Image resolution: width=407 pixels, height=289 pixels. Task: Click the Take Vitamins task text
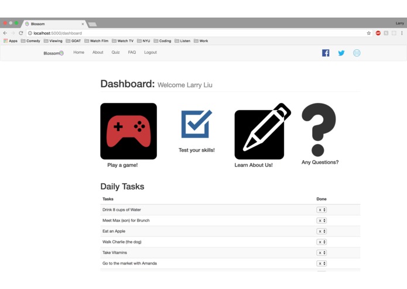click(114, 253)
